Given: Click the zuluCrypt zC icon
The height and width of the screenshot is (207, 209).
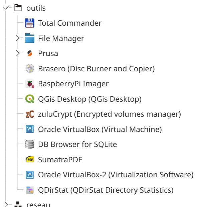Looking at the screenshot, I should (30, 114).
